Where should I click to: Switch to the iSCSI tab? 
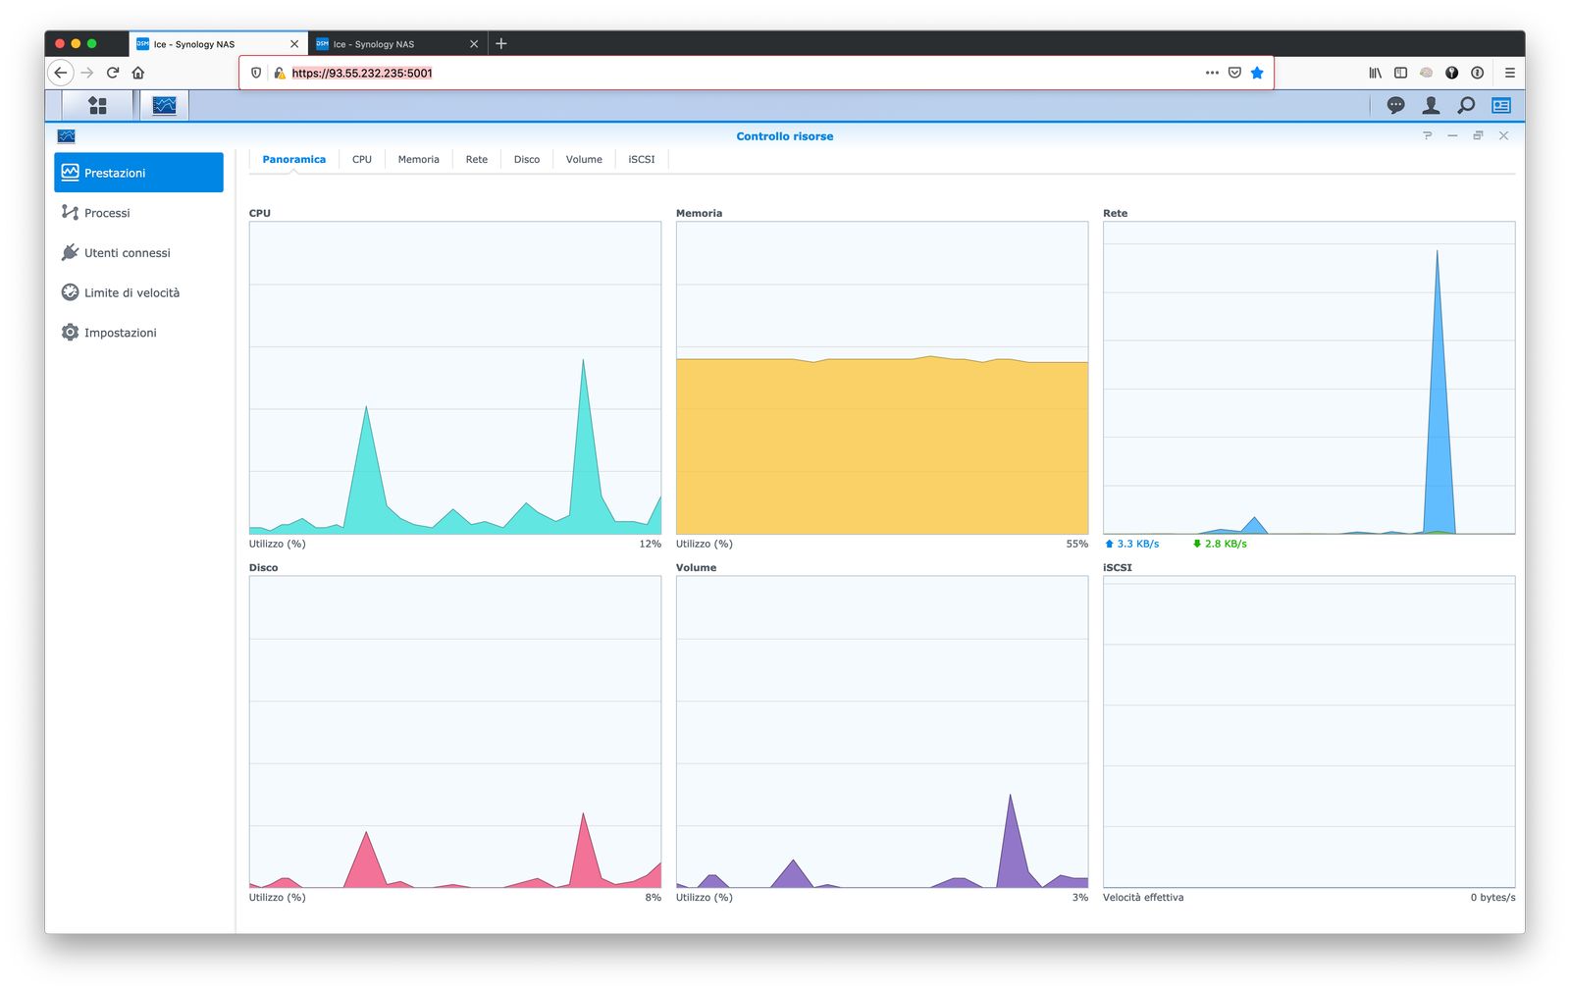(x=642, y=159)
